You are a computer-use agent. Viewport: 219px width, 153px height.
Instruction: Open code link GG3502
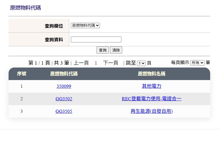coord(64,99)
